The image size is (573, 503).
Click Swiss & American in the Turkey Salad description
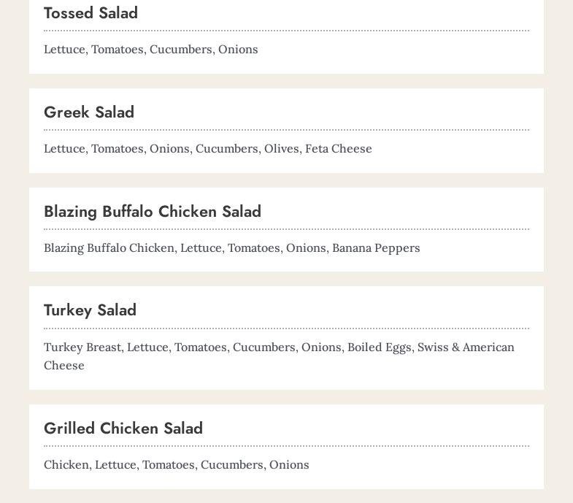click(466, 348)
